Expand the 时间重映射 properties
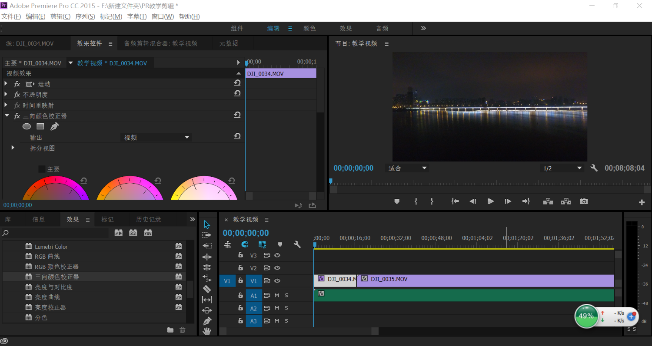Image resolution: width=652 pixels, height=346 pixels. (x=6, y=105)
